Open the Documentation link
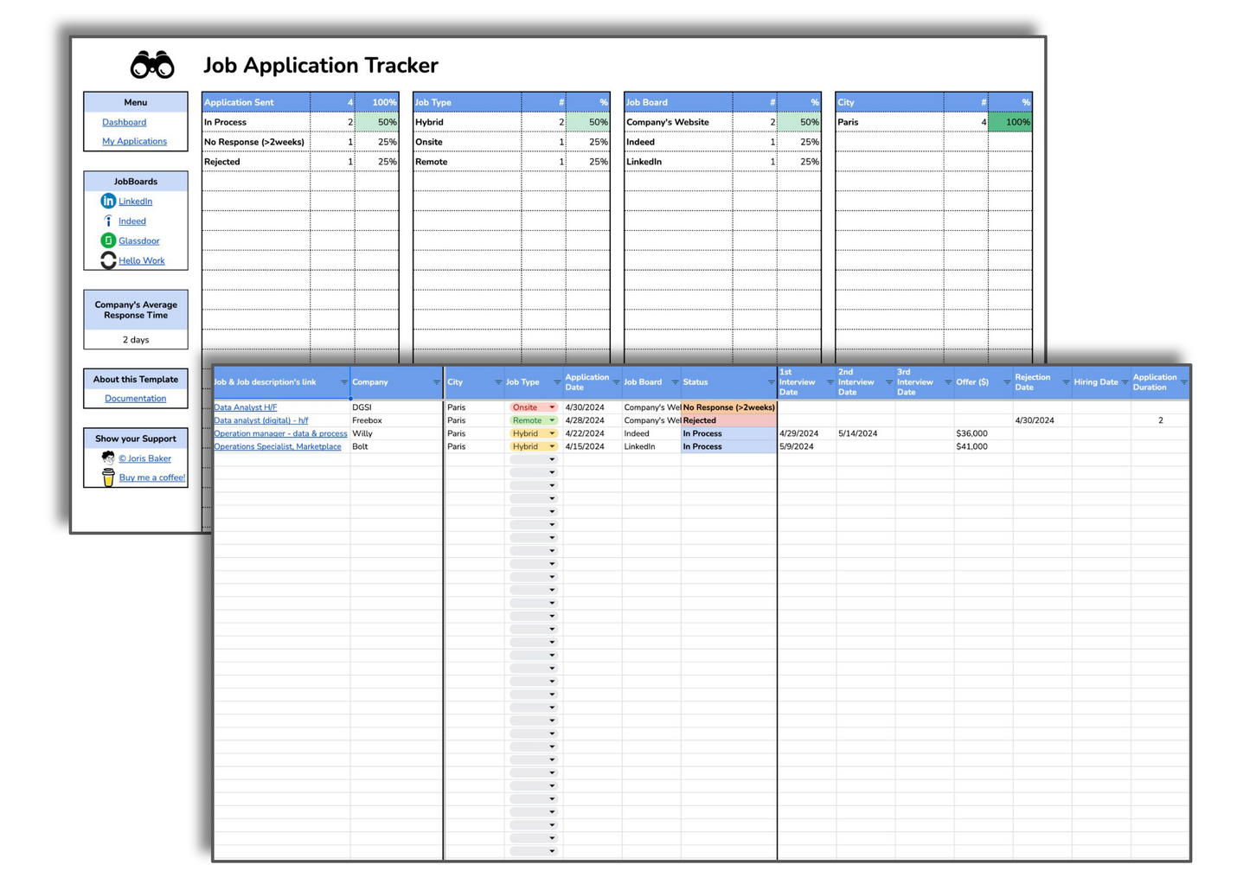The image size is (1250, 884). [x=135, y=398]
